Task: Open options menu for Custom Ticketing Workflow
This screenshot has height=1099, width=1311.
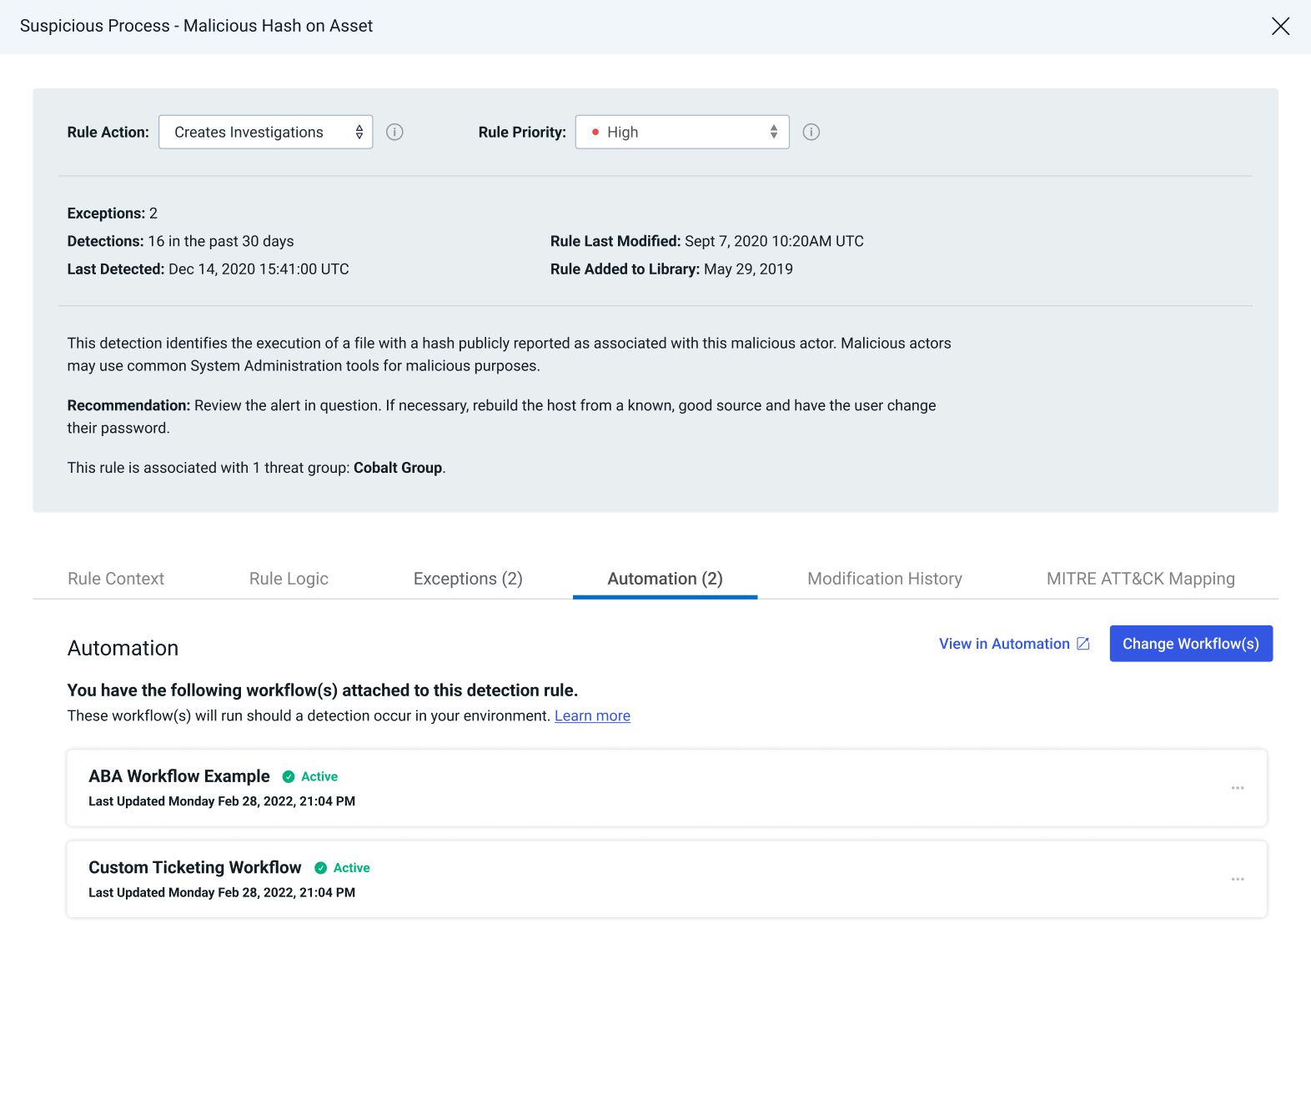Action: click(x=1237, y=879)
